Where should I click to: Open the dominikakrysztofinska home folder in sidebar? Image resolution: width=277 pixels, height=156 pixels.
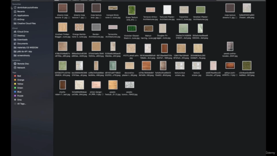click(26, 8)
